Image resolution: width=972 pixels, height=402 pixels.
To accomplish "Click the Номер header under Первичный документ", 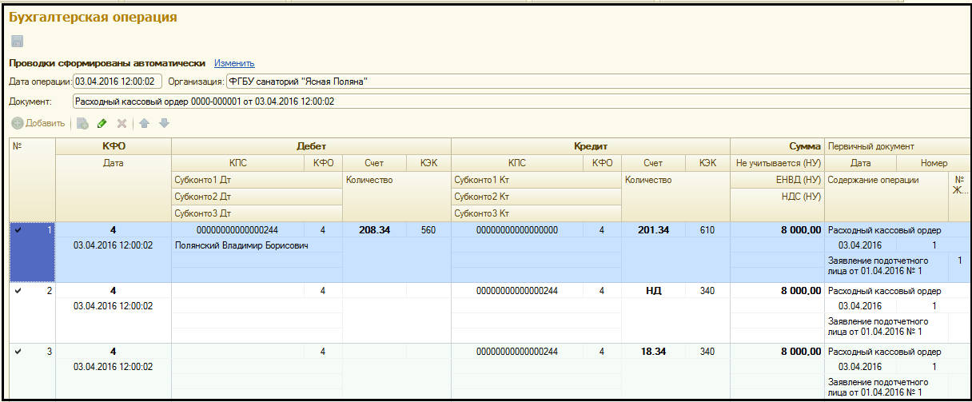I will [x=934, y=163].
